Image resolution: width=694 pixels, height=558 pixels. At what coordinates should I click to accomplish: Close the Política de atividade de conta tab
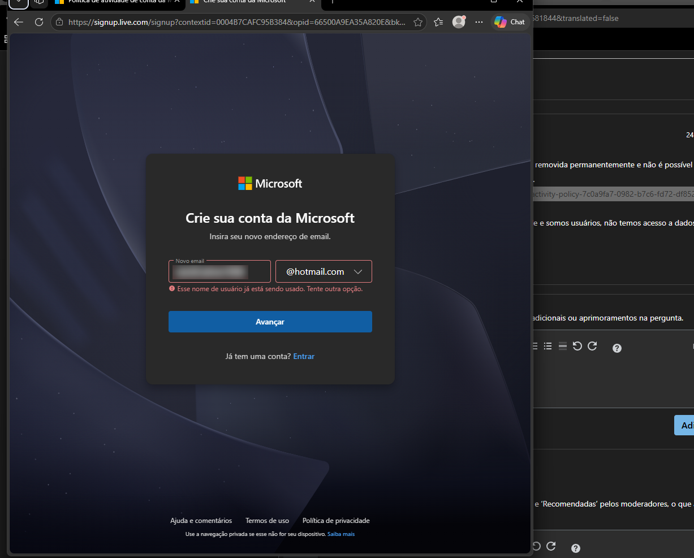pos(177,1)
